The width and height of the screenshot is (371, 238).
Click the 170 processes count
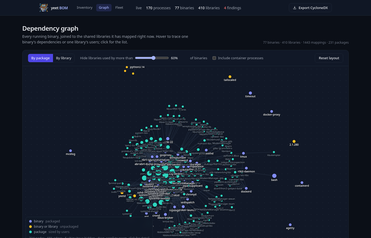tap(158, 8)
